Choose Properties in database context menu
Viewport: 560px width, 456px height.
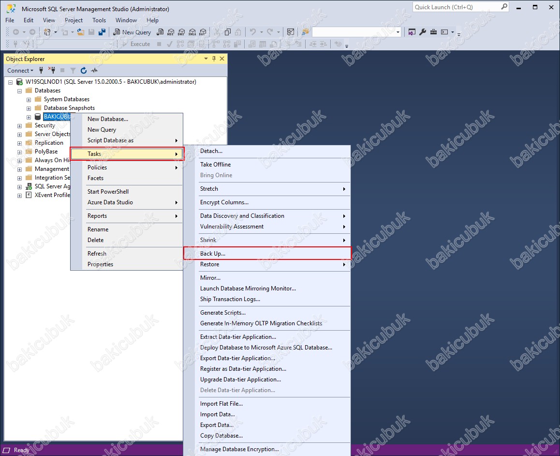[127, 264]
